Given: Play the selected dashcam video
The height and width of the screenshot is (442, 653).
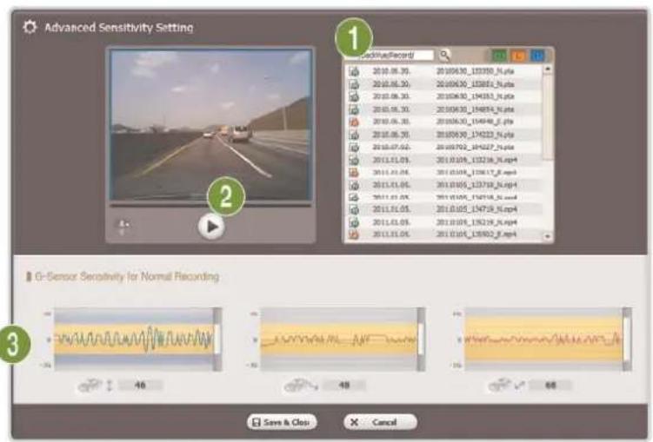Looking at the screenshot, I should [x=211, y=227].
